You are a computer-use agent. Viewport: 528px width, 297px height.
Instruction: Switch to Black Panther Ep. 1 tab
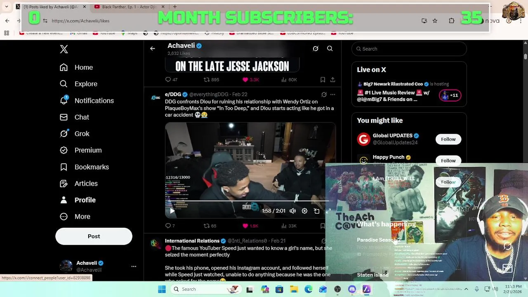tap(129, 7)
